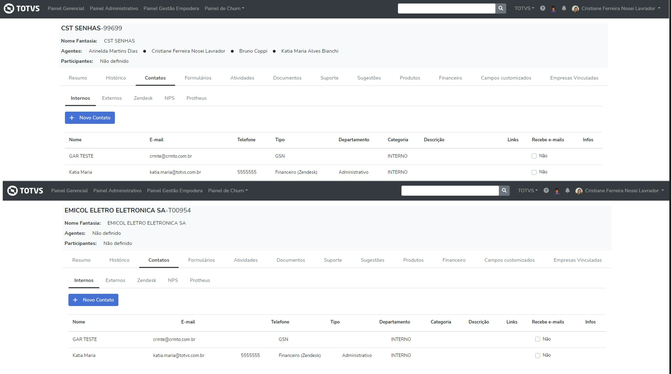Open Cristiane Ferreira Nosei Lavrador user menu above EMICOL
671x374 pixels.
[624, 190]
